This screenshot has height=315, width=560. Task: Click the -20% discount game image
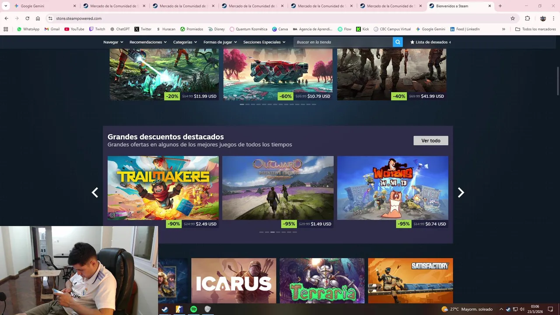[x=164, y=73]
